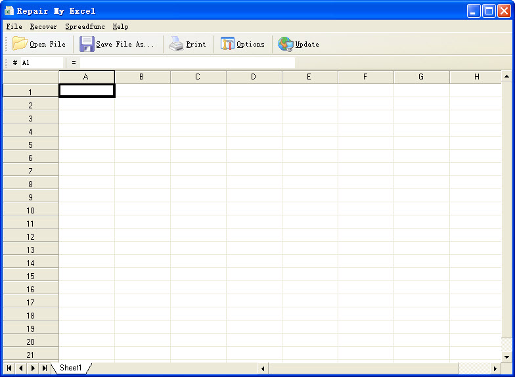Viewport: 515px width, 377px height.
Task: Click the horizontal scrollbar left arrow
Action: tap(263, 368)
